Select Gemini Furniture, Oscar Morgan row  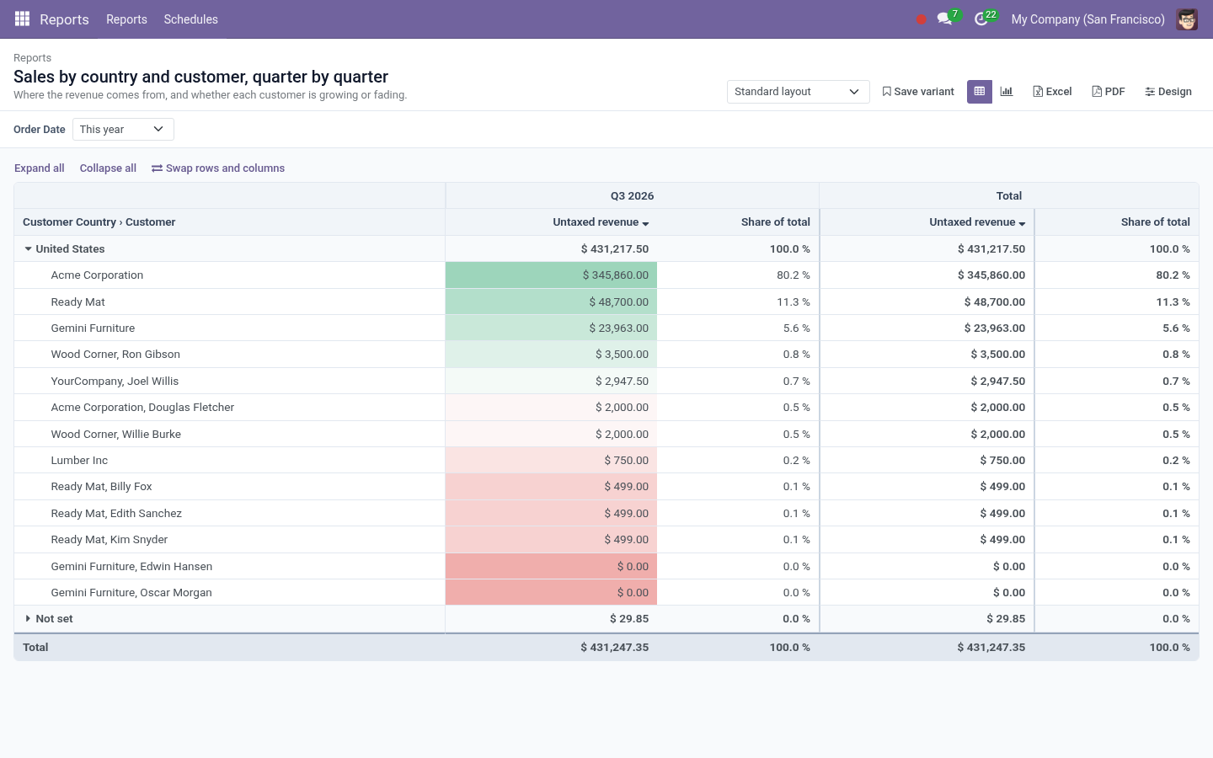coord(606,593)
